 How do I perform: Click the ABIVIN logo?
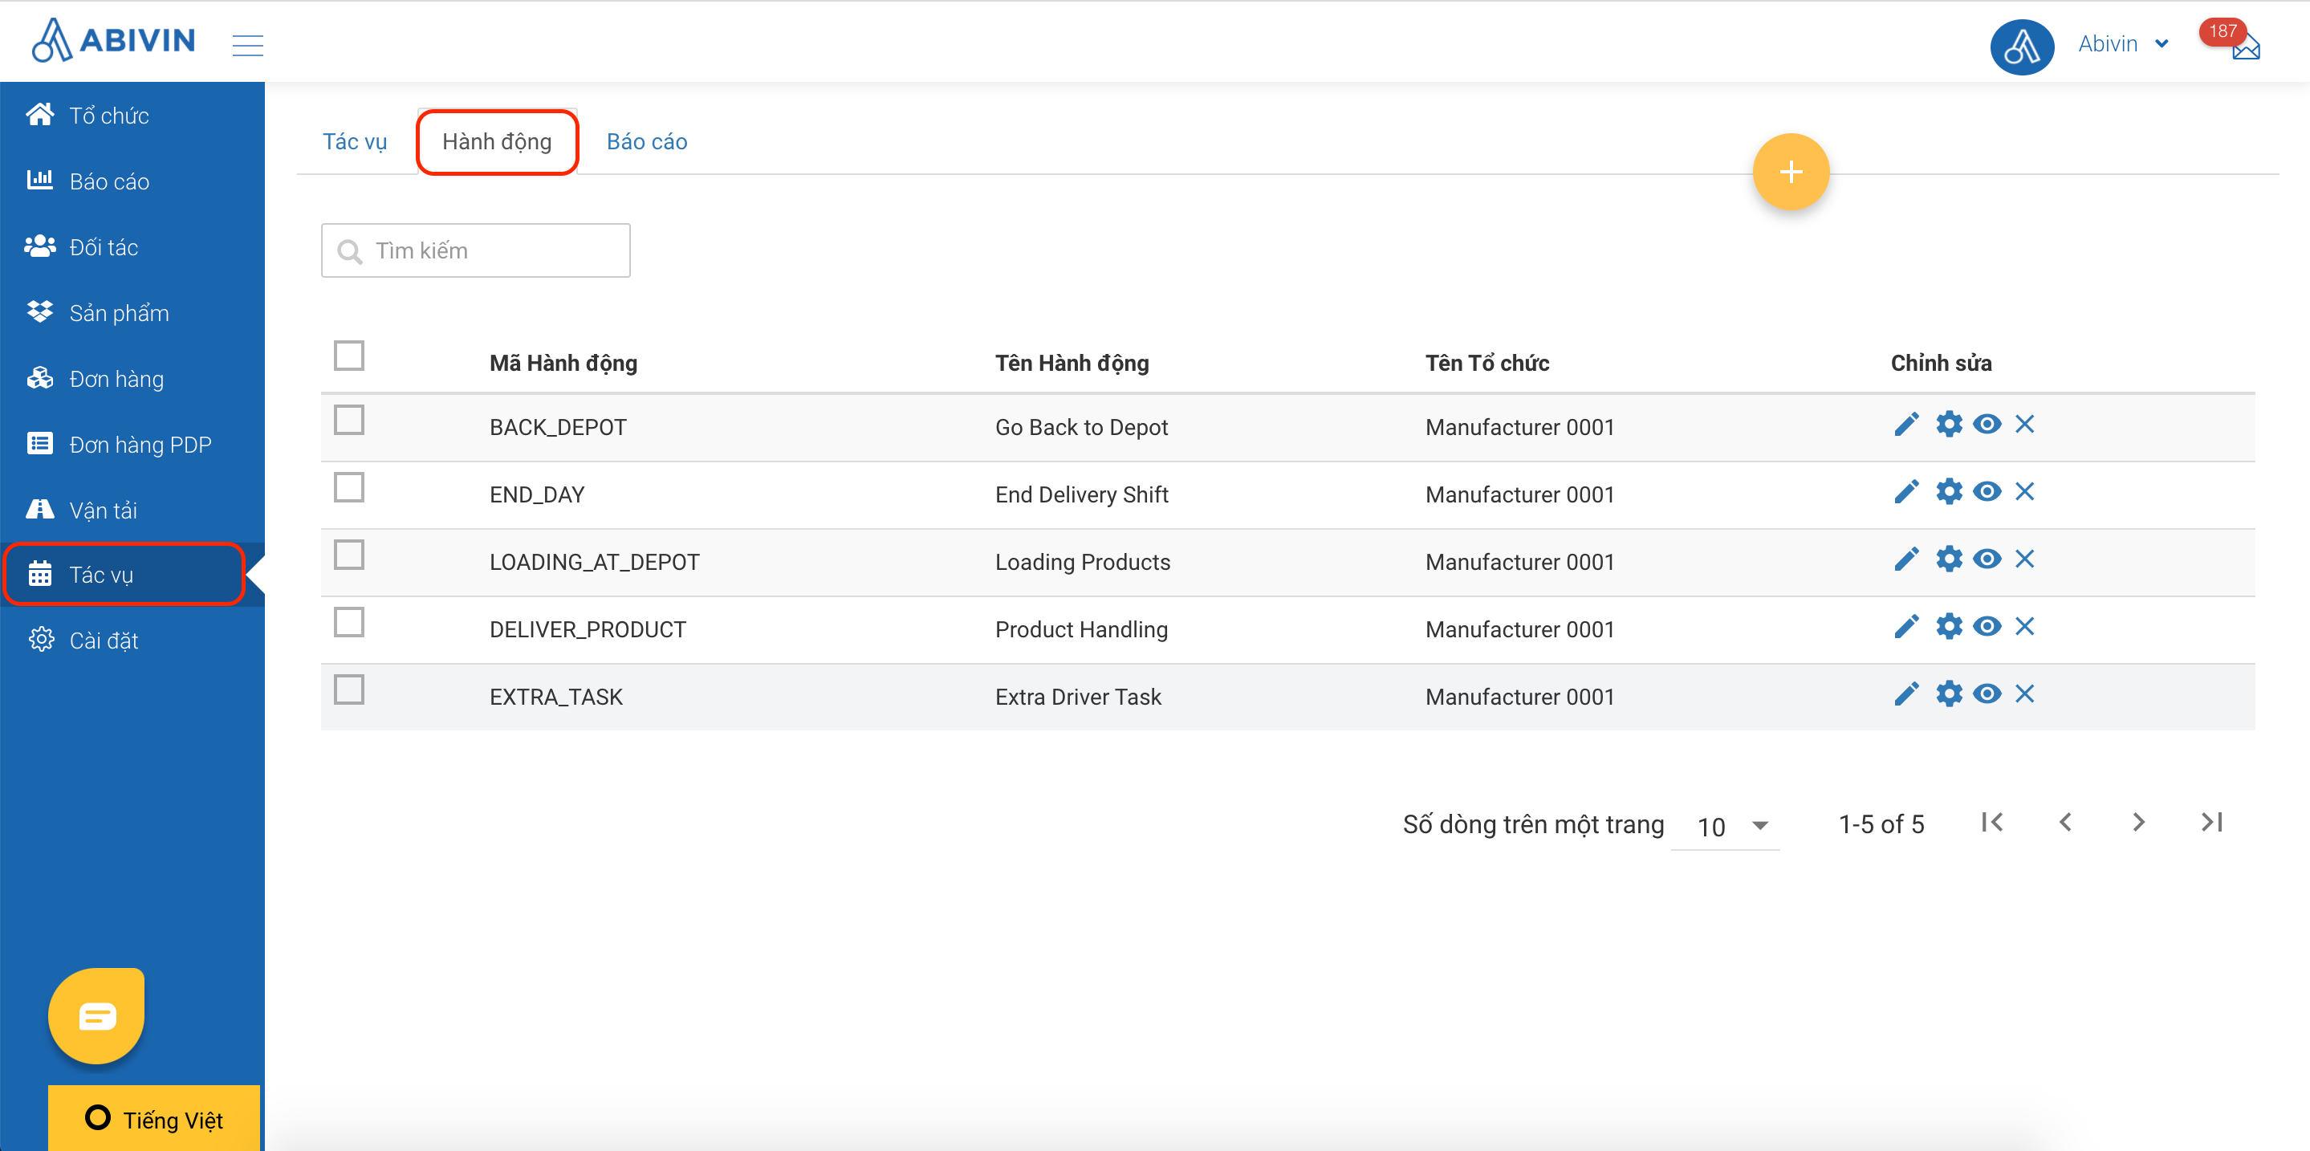click(114, 40)
